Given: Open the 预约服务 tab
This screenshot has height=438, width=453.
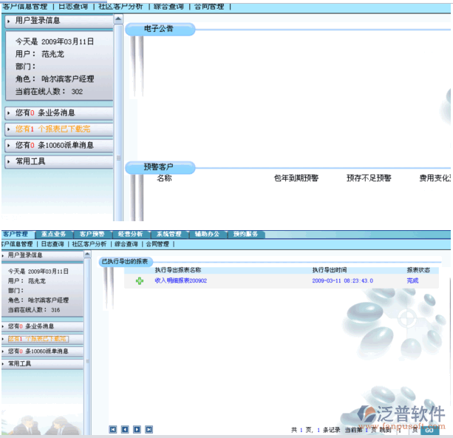Looking at the screenshot, I should pos(245,234).
